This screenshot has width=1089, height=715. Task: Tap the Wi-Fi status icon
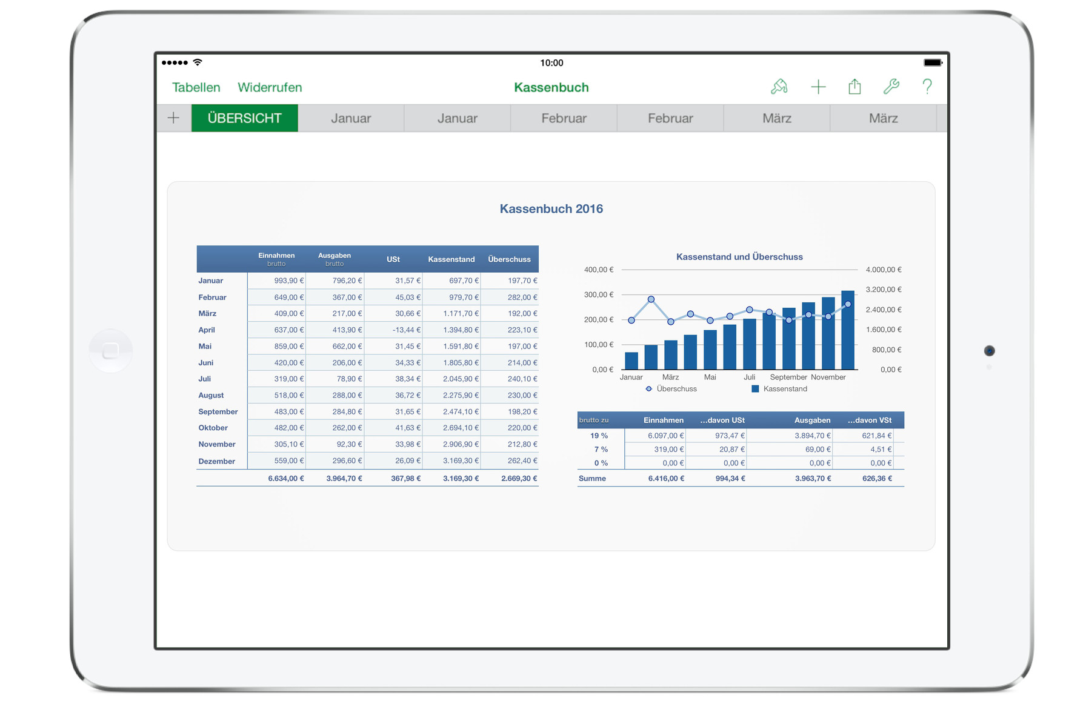tap(198, 62)
